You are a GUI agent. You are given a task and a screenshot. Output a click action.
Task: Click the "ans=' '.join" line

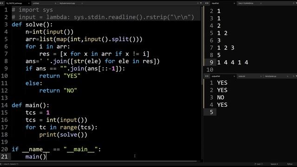click(93, 61)
